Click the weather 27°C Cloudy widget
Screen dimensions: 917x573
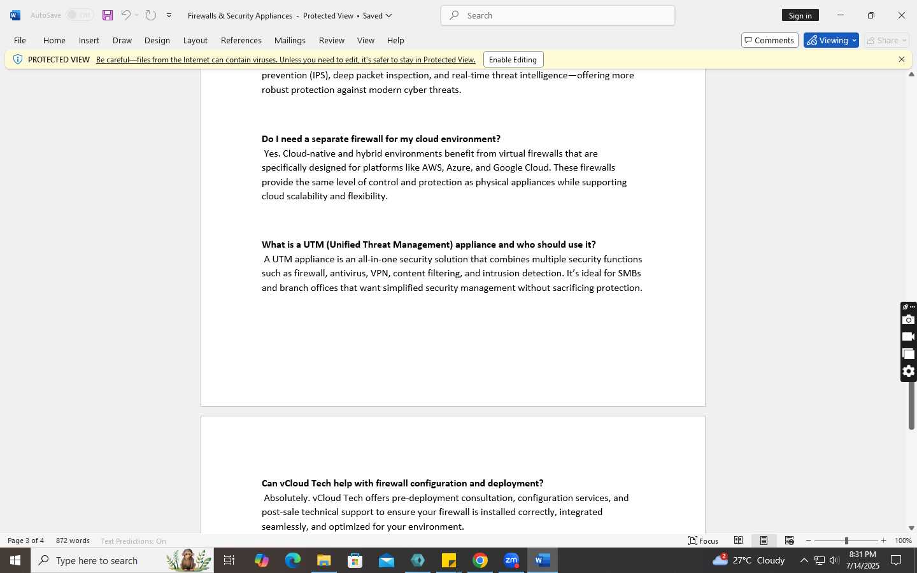[749, 560]
